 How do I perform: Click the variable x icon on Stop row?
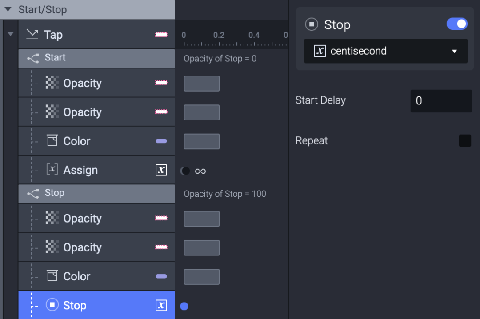161,305
